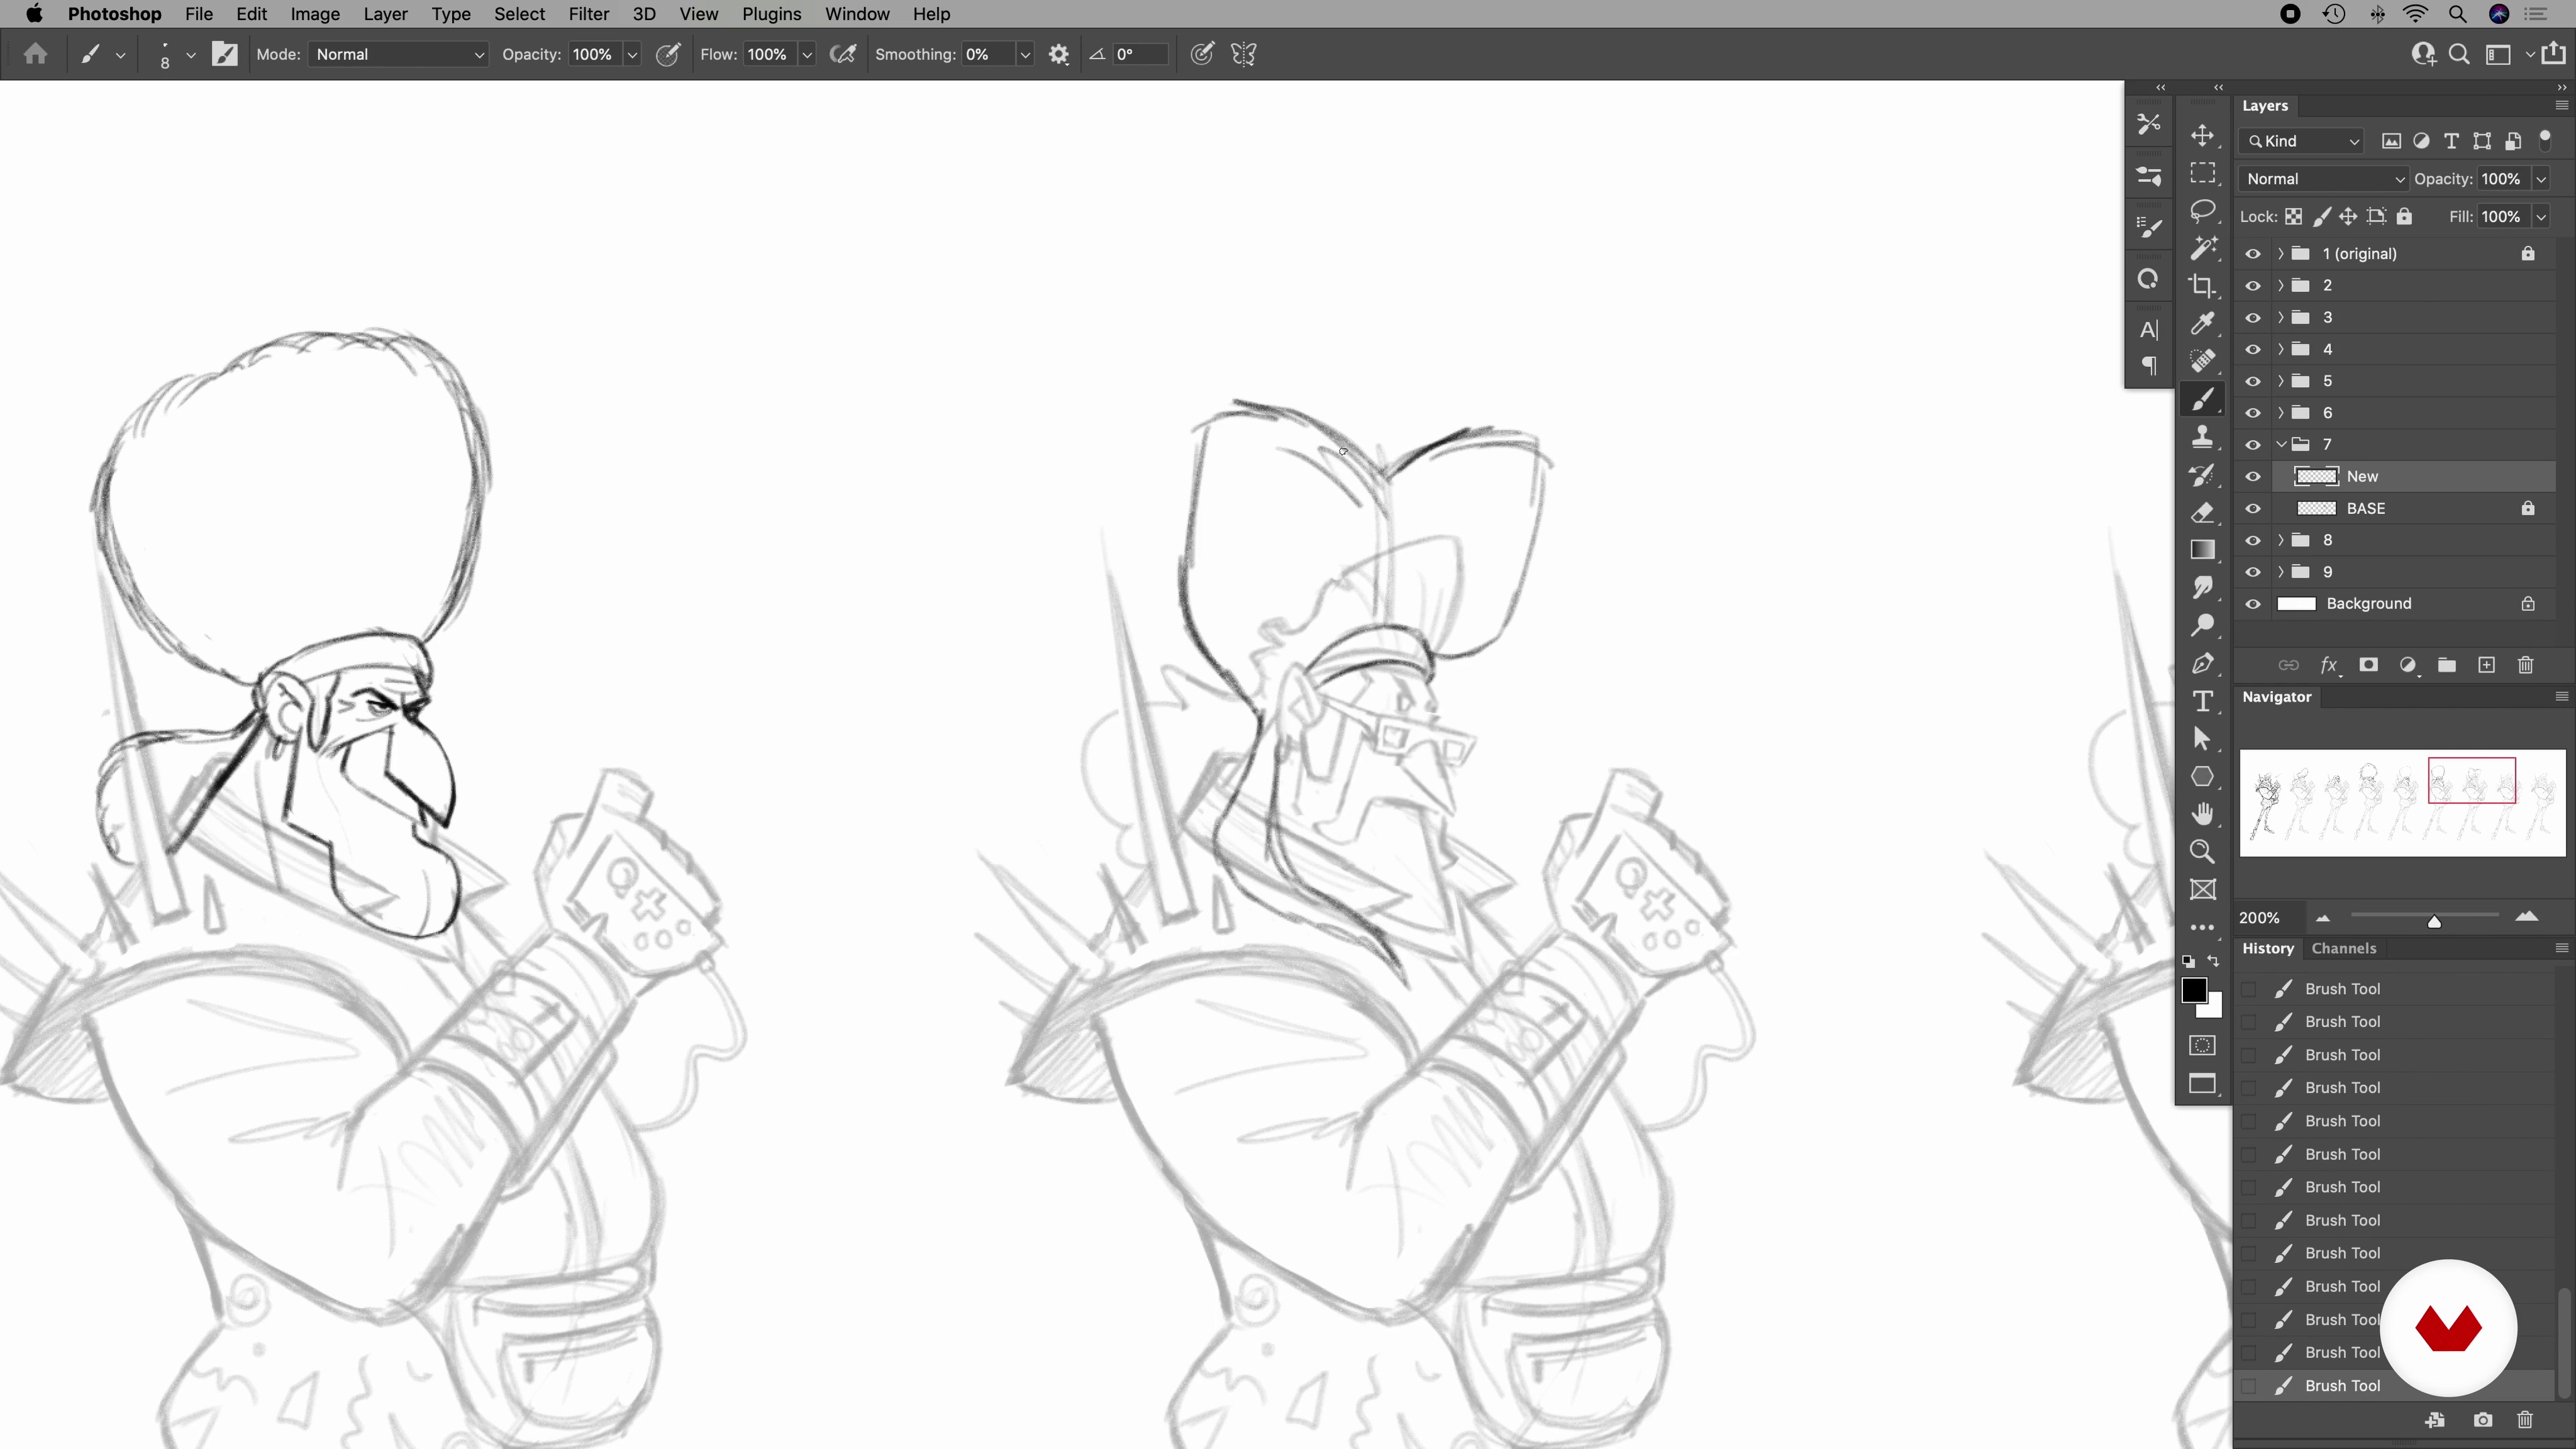The width and height of the screenshot is (2576, 1449).
Task: Open the brush Opacity dropdown arrow
Action: click(x=632, y=55)
